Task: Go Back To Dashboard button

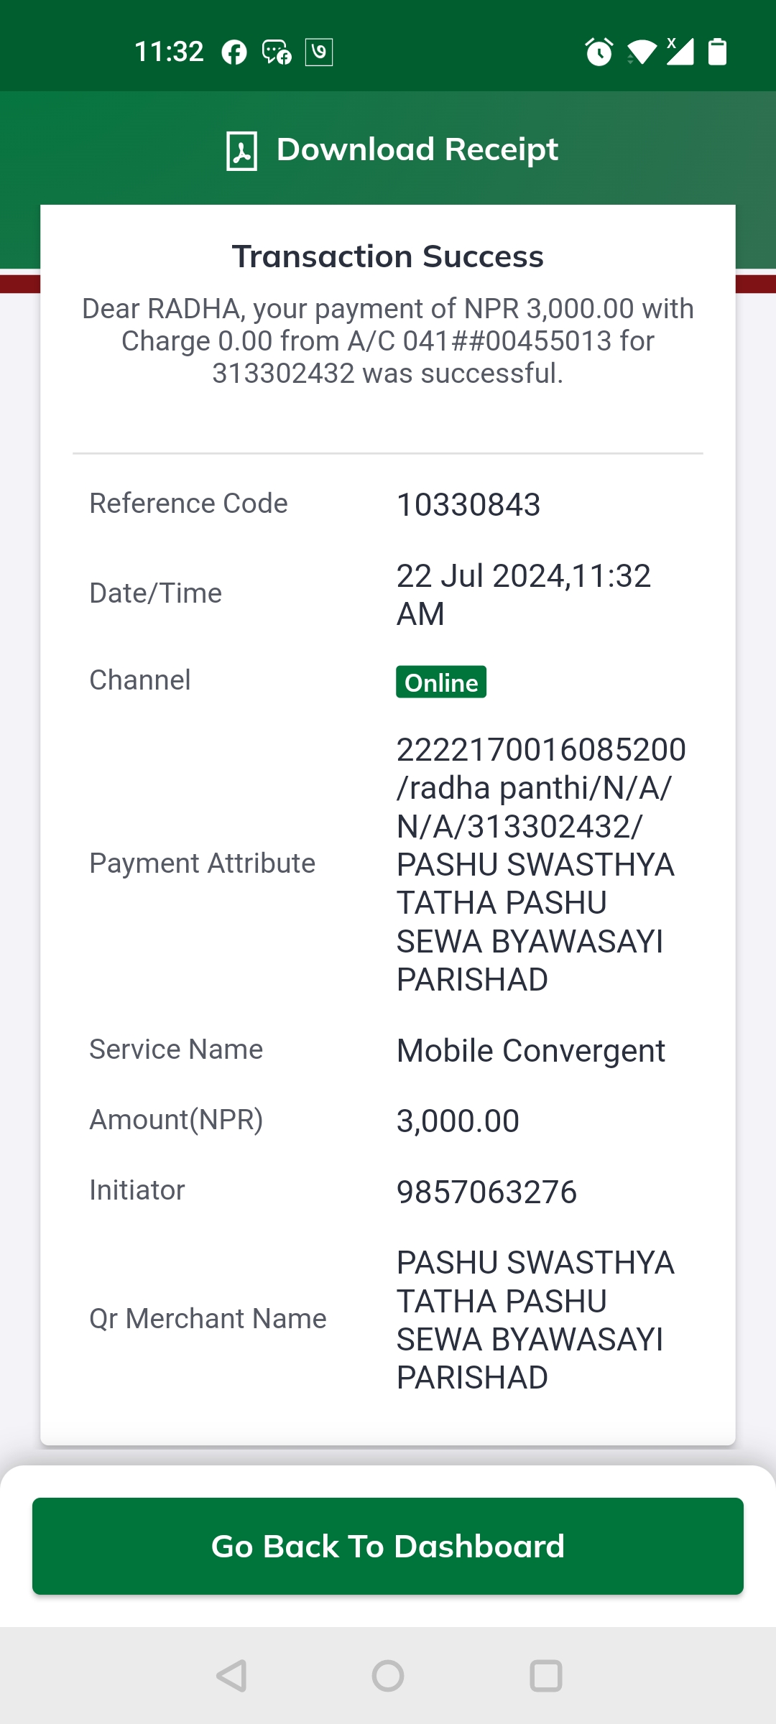Action: pos(388,1546)
